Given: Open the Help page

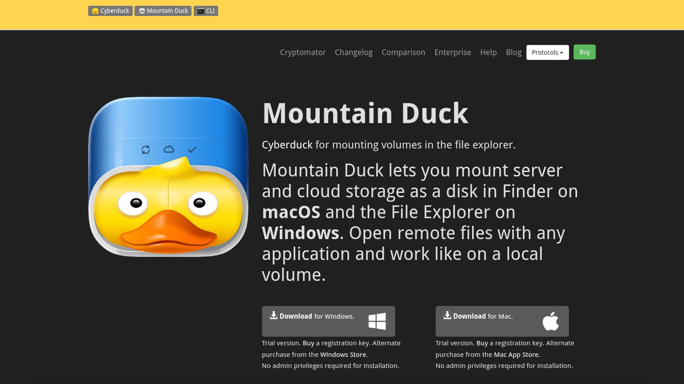Looking at the screenshot, I should click(489, 52).
